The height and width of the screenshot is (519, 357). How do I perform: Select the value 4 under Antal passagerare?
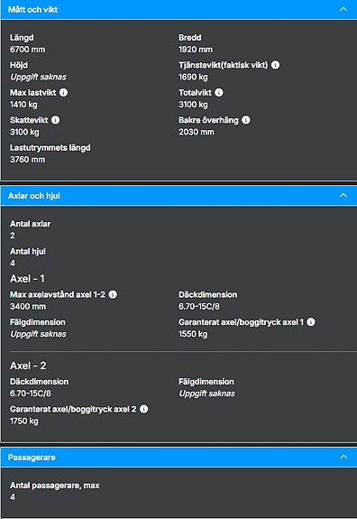(x=13, y=496)
